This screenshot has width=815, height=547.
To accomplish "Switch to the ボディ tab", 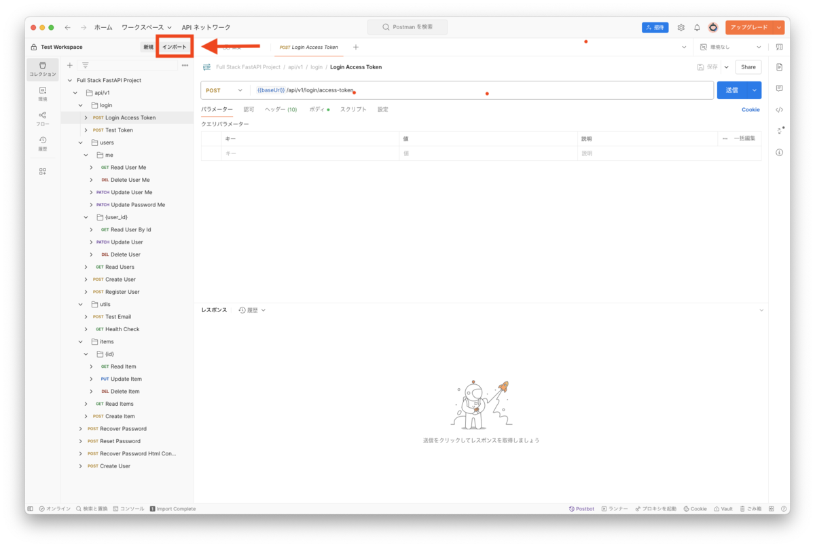I will (x=318, y=109).
